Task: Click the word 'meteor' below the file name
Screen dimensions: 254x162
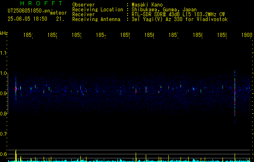Action: (x=59, y=13)
